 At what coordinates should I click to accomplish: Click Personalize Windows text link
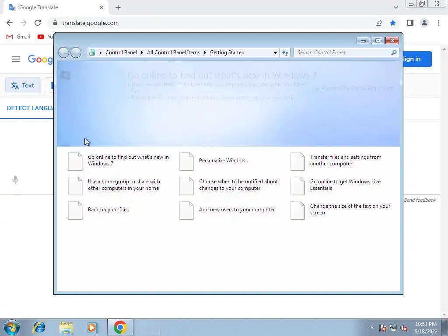224,161
